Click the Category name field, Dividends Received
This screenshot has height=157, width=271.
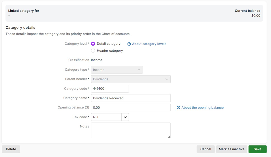pos(131,98)
